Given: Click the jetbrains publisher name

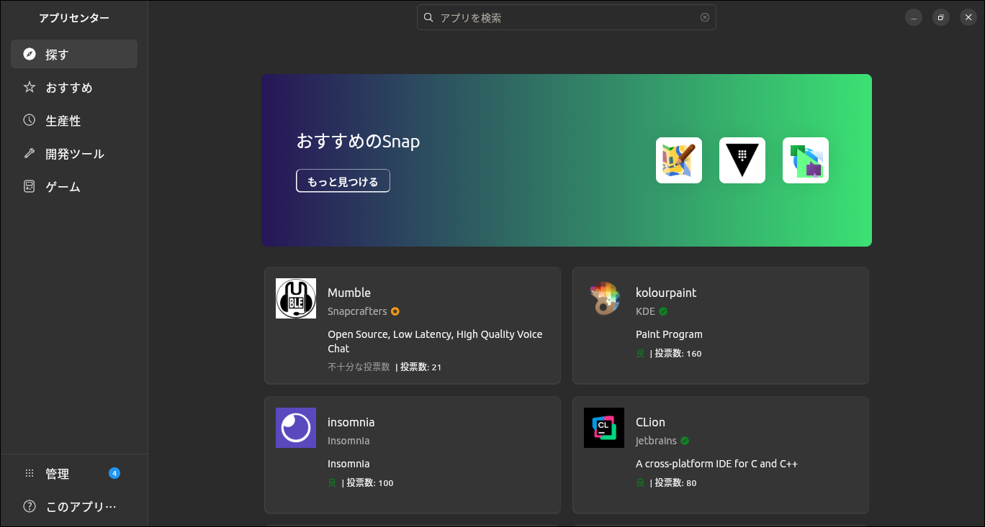Looking at the screenshot, I should coord(656,441).
